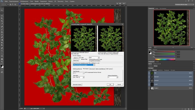
Task: Click the Zoom In button
Action: pyautogui.click(x=75, y=58)
